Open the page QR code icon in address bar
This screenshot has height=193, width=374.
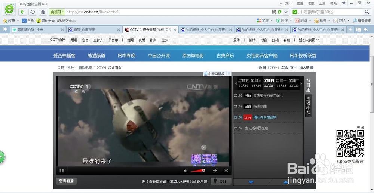(274, 12)
